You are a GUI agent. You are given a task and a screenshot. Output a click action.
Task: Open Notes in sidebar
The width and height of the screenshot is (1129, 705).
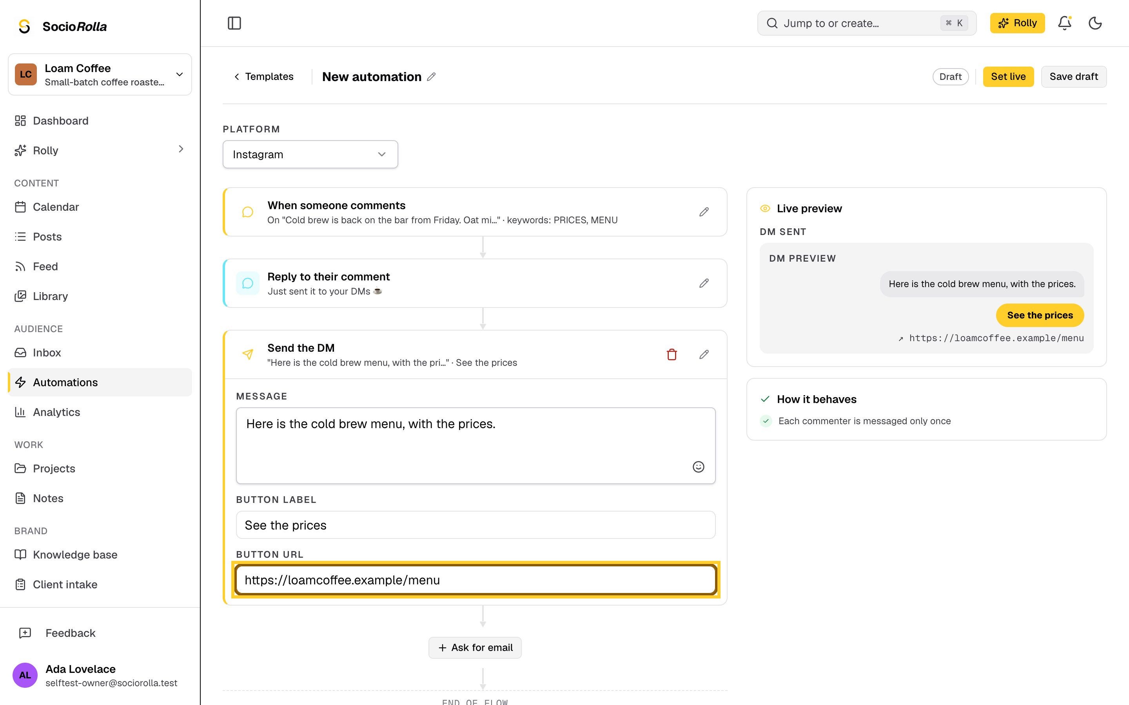100,499
